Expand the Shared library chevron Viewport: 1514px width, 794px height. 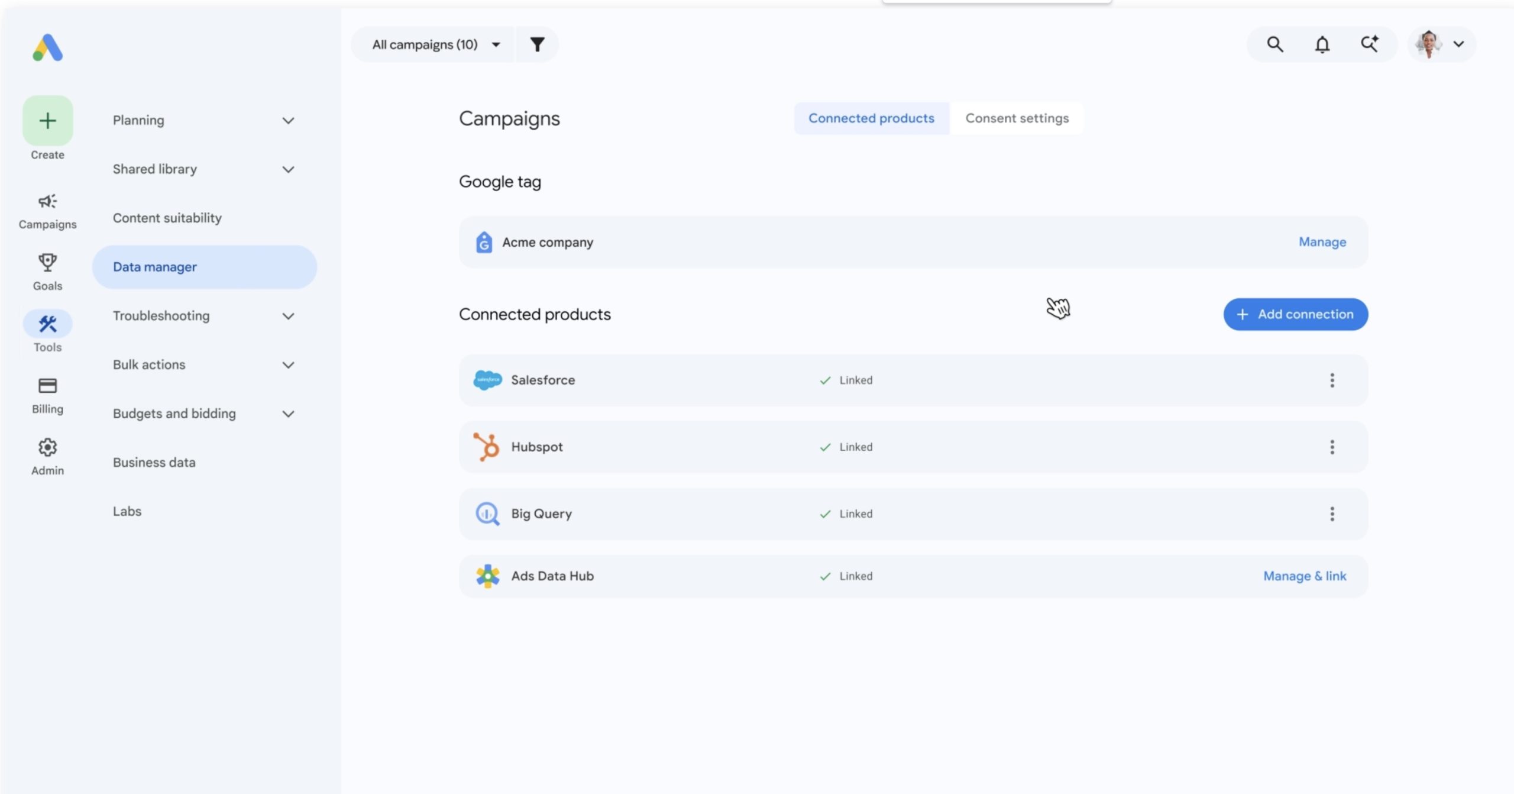288,170
